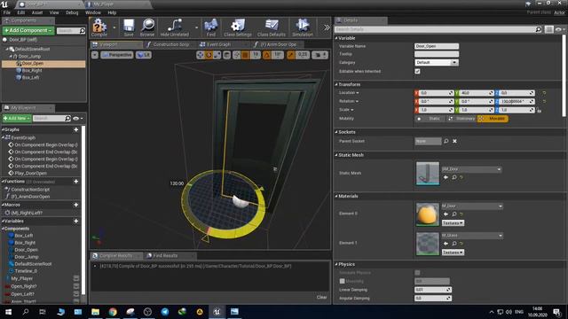This screenshot has height=319, width=568.
Task: Save the blueprint with the Save icon
Action: click(129, 27)
